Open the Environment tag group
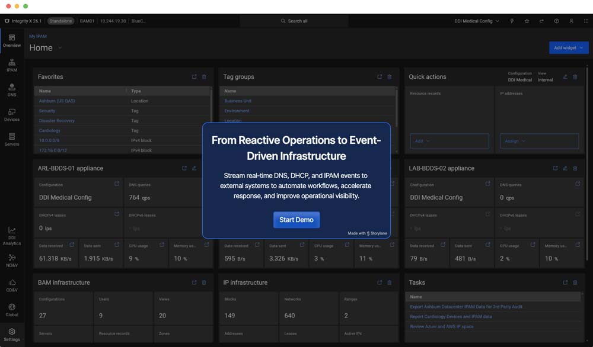Screen dimensions: 593x347 237,111
